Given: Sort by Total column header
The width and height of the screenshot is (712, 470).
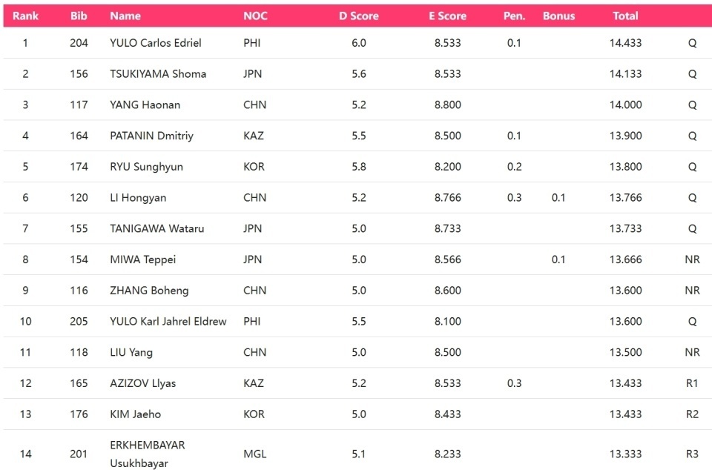Looking at the screenshot, I should pos(625,16).
